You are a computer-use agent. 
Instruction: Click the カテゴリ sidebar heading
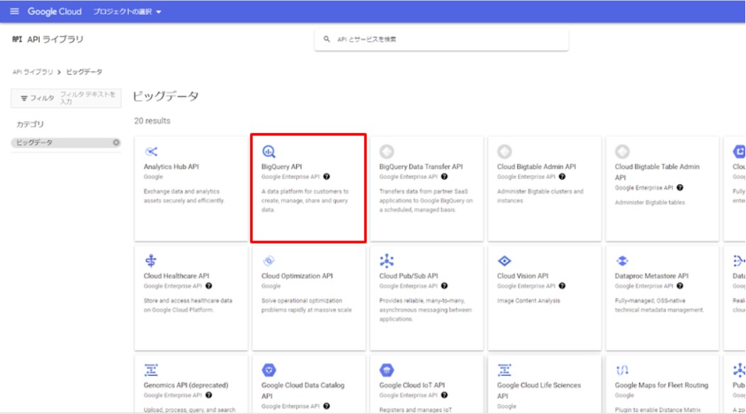[30, 124]
